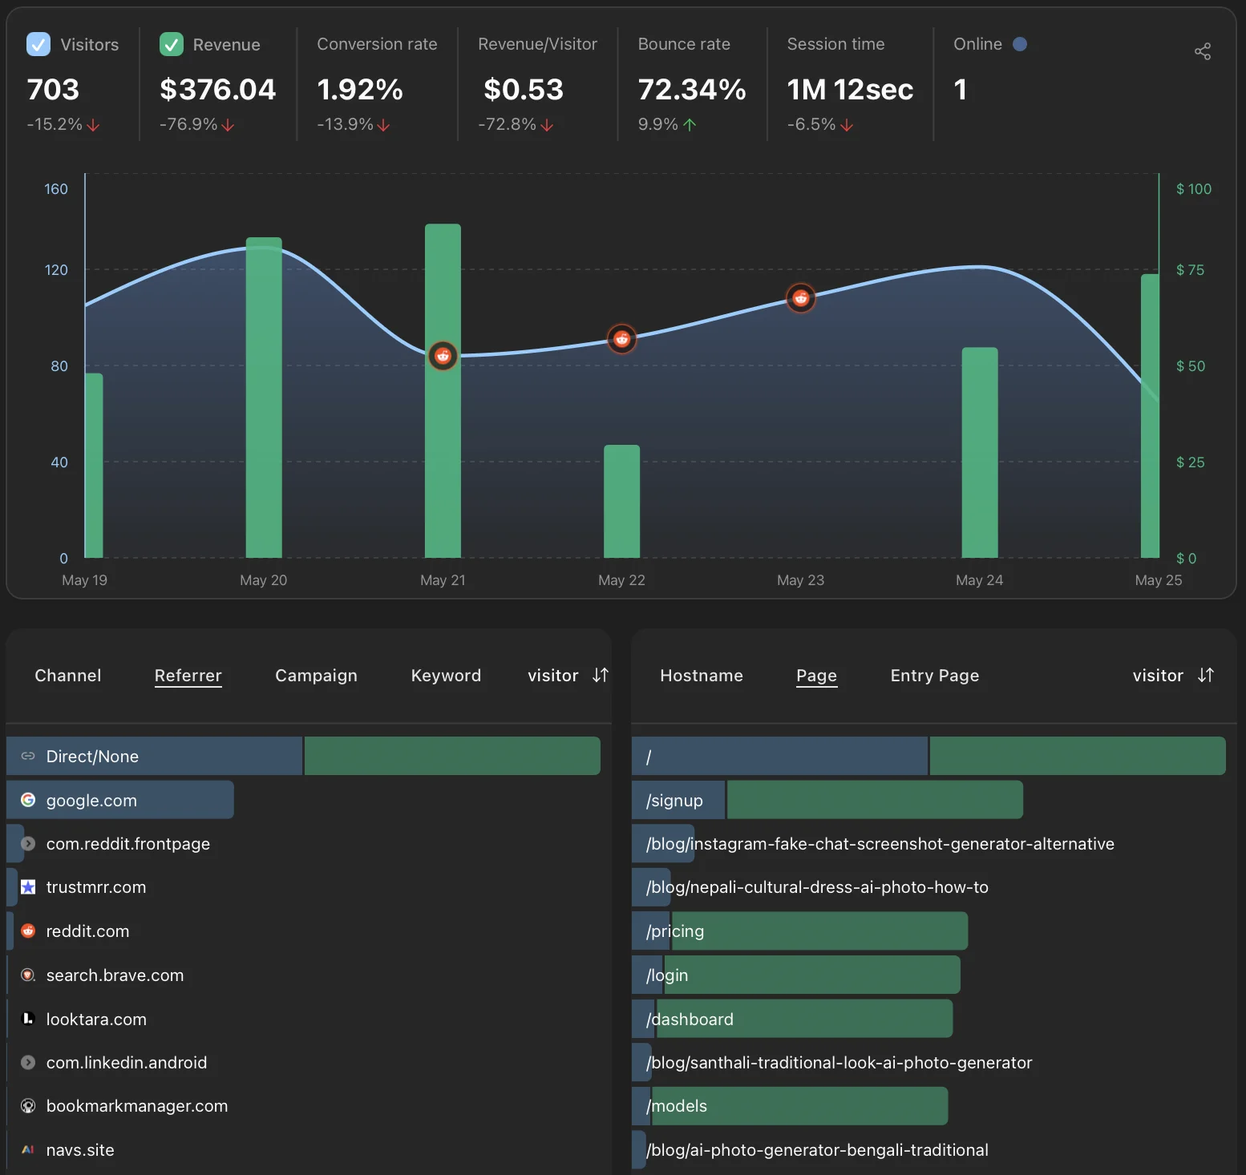Click the looktara.com favicon
Screen dimensions: 1246x1175
point(28,1019)
